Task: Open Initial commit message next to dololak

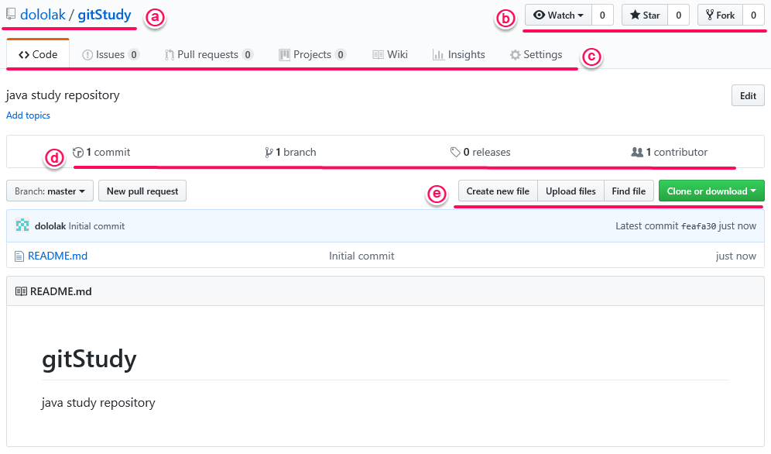Action: point(97,226)
